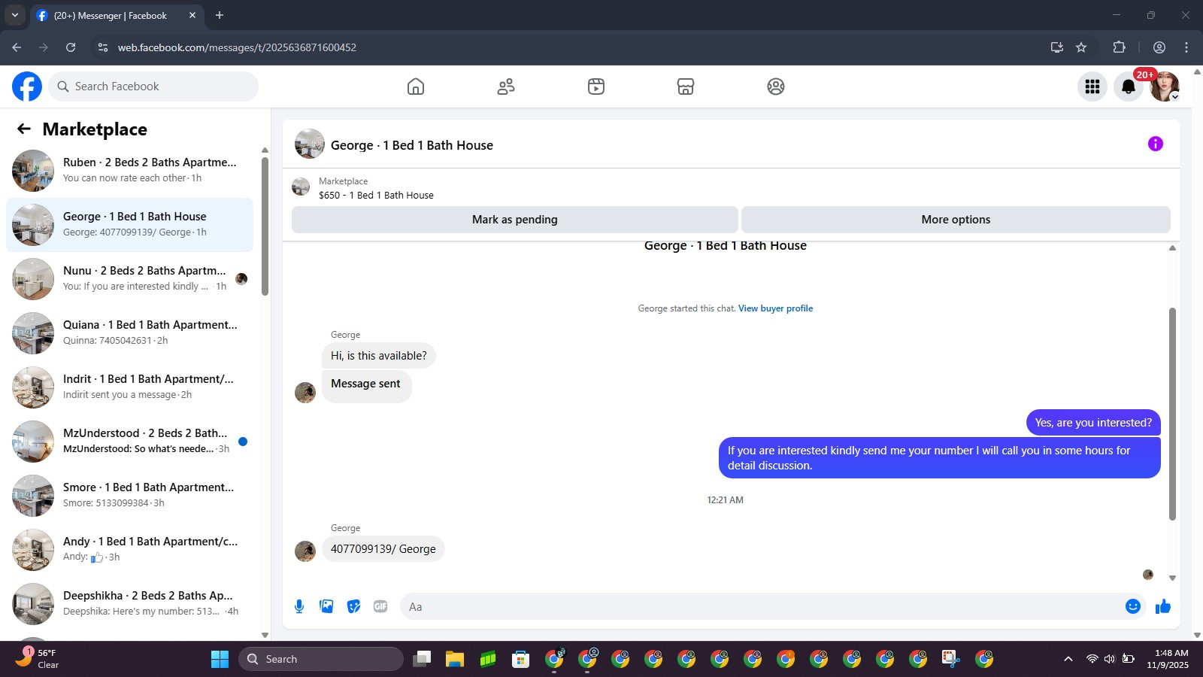Viewport: 1203px width, 677px height.
Task: Open the Friends icon in top navigation
Action: [x=506, y=87]
